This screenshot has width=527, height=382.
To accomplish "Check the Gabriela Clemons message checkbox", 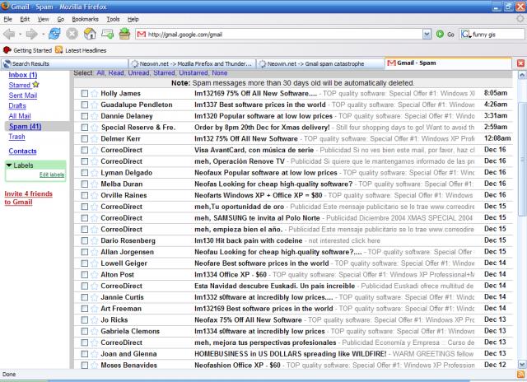I will pyautogui.click(x=84, y=331).
